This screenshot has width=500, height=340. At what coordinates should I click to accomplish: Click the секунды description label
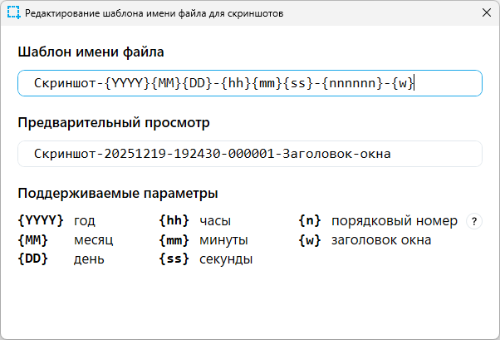tap(226, 259)
